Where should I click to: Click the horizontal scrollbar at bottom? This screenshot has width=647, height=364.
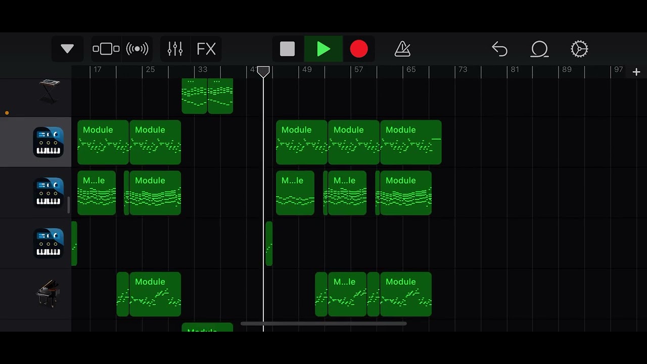click(x=323, y=324)
